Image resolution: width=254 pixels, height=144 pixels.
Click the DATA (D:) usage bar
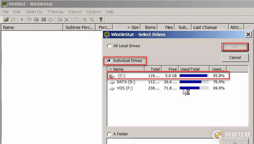(194, 82)
